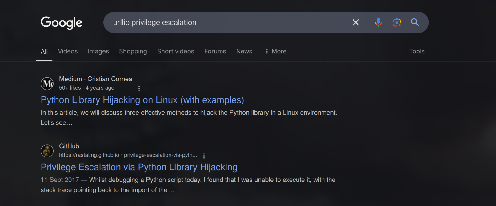Open Privilege Escalation via Python Library Hijacking
The image size is (496, 206).
click(139, 167)
